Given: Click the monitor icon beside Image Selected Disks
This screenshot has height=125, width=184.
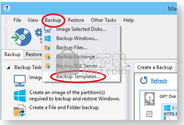Looking at the screenshot, I should (x=47, y=29).
